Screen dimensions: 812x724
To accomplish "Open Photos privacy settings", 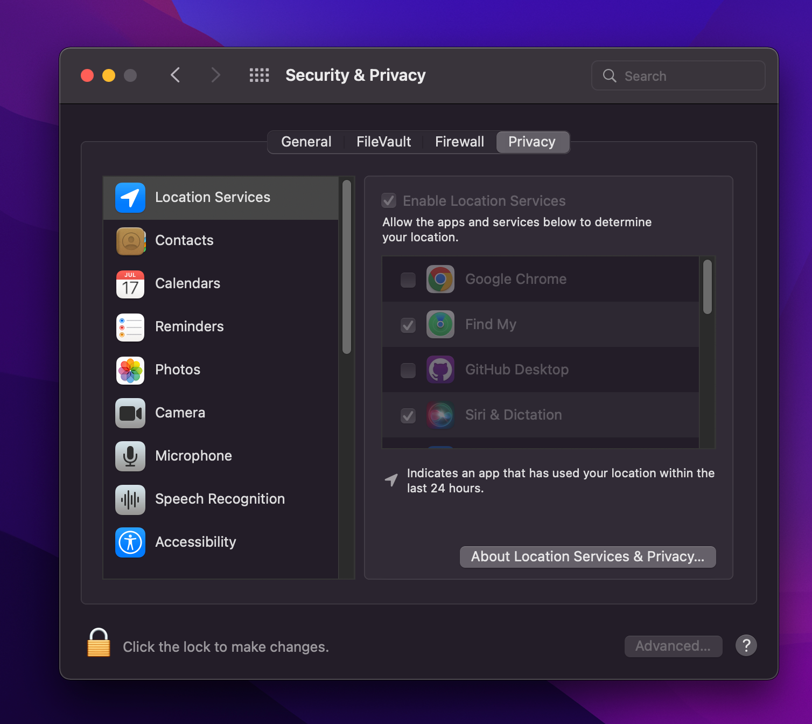I will click(x=178, y=370).
